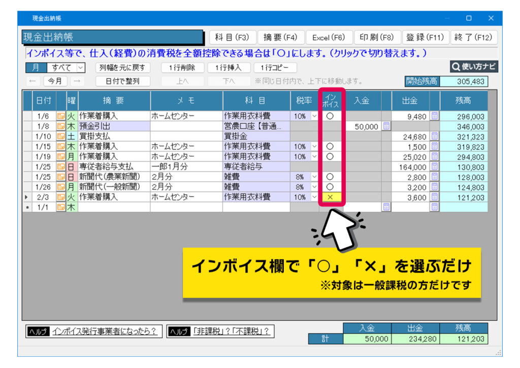Screen dimensions: 520x368
Task: Click the 日付で整列 button
Action: coord(123,81)
